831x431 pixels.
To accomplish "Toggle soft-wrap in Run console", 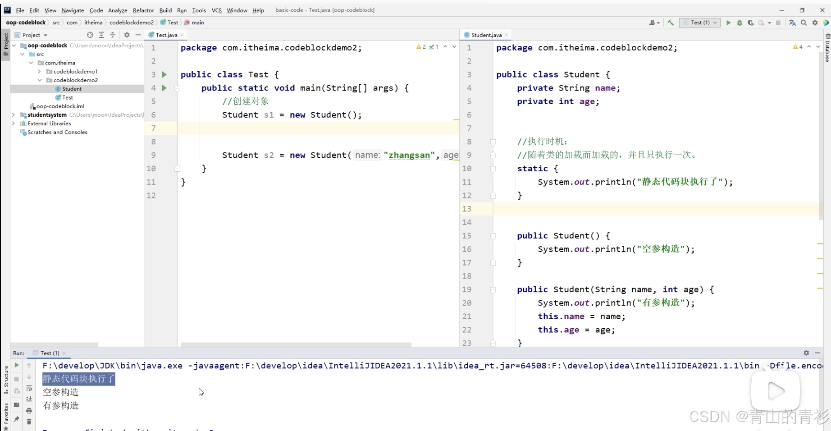I will [x=29, y=389].
